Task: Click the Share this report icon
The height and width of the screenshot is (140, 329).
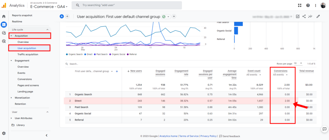Action: tap(304, 16)
